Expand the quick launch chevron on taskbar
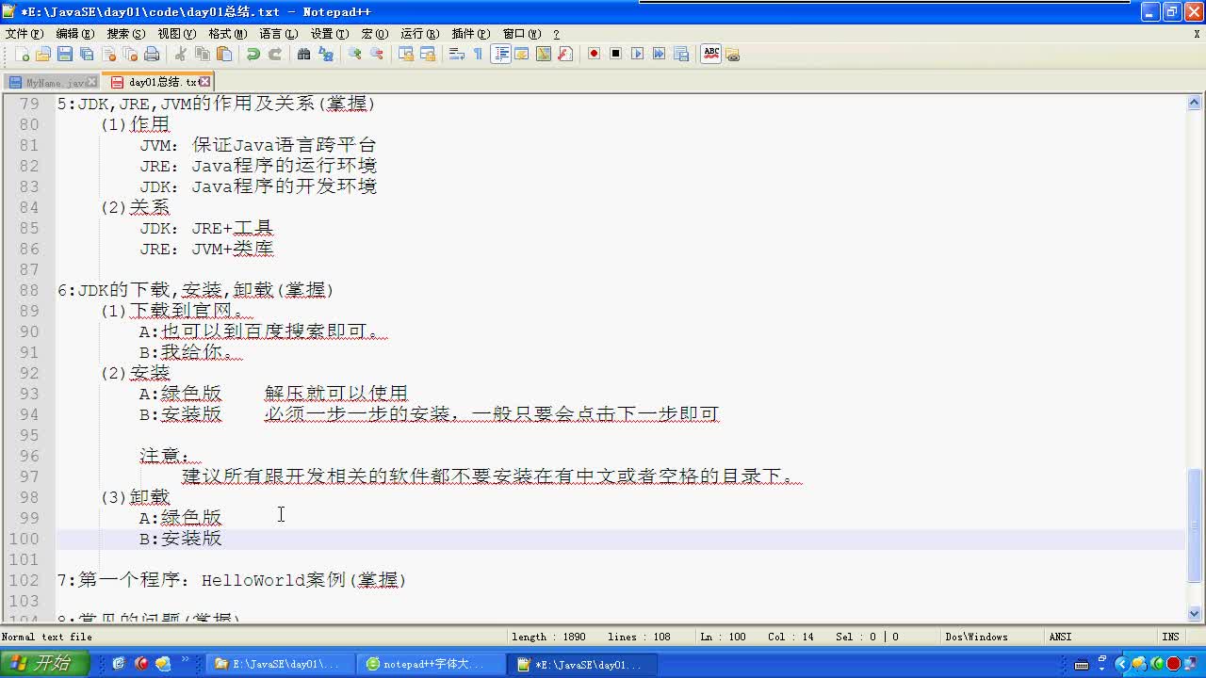This screenshot has height=678, width=1206. tap(185, 660)
